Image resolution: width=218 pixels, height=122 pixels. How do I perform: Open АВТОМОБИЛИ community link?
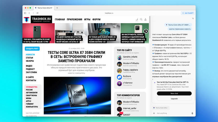click(x=32, y=93)
